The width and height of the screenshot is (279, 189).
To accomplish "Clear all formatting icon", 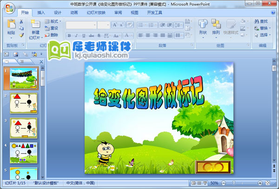I will point(130,25).
